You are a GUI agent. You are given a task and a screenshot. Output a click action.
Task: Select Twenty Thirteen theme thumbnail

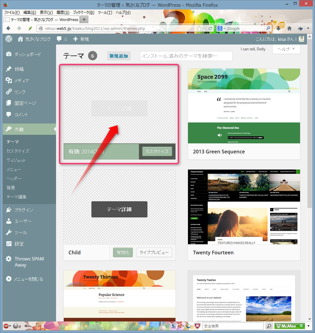click(x=119, y=295)
